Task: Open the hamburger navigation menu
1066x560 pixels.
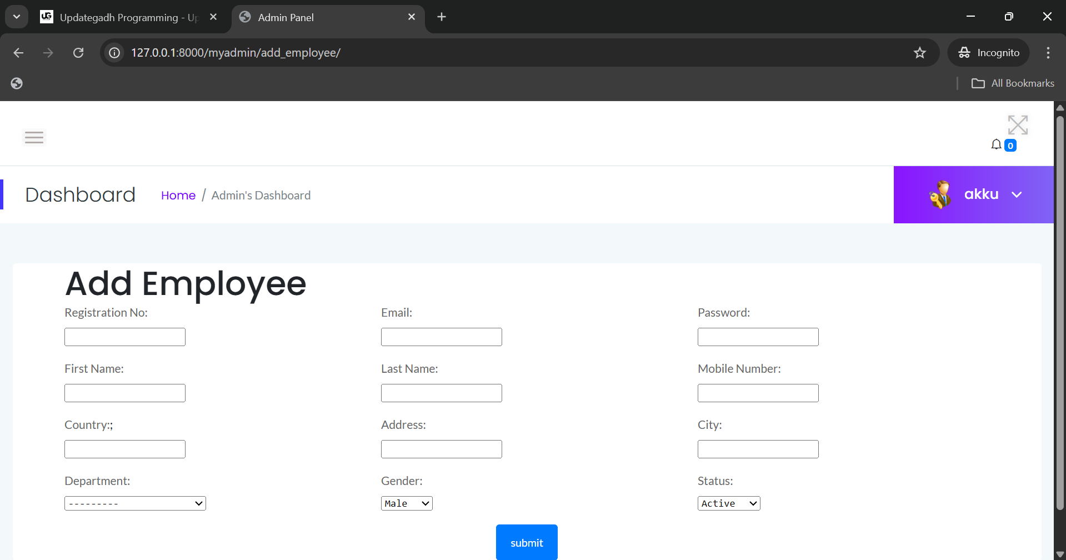Action: pos(33,137)
